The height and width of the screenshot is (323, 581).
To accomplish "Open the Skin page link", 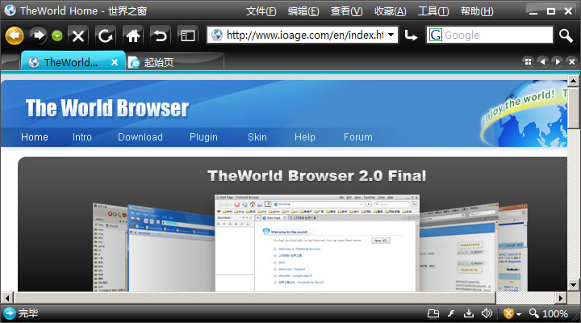I will point(257,137).
